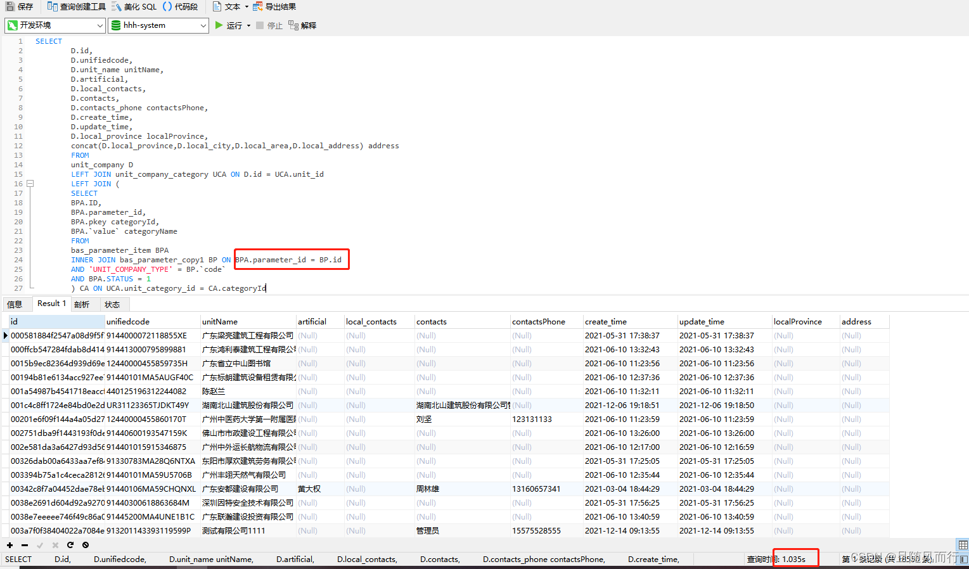Select the update_time column header
969x569 pixels.
point(724,321)
